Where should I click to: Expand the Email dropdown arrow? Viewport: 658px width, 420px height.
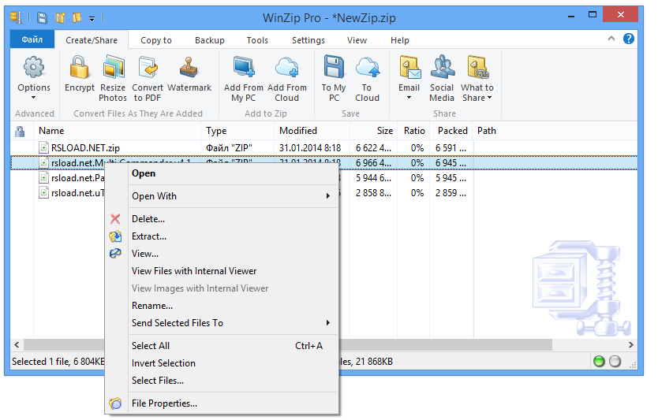[x=409, y=98]
